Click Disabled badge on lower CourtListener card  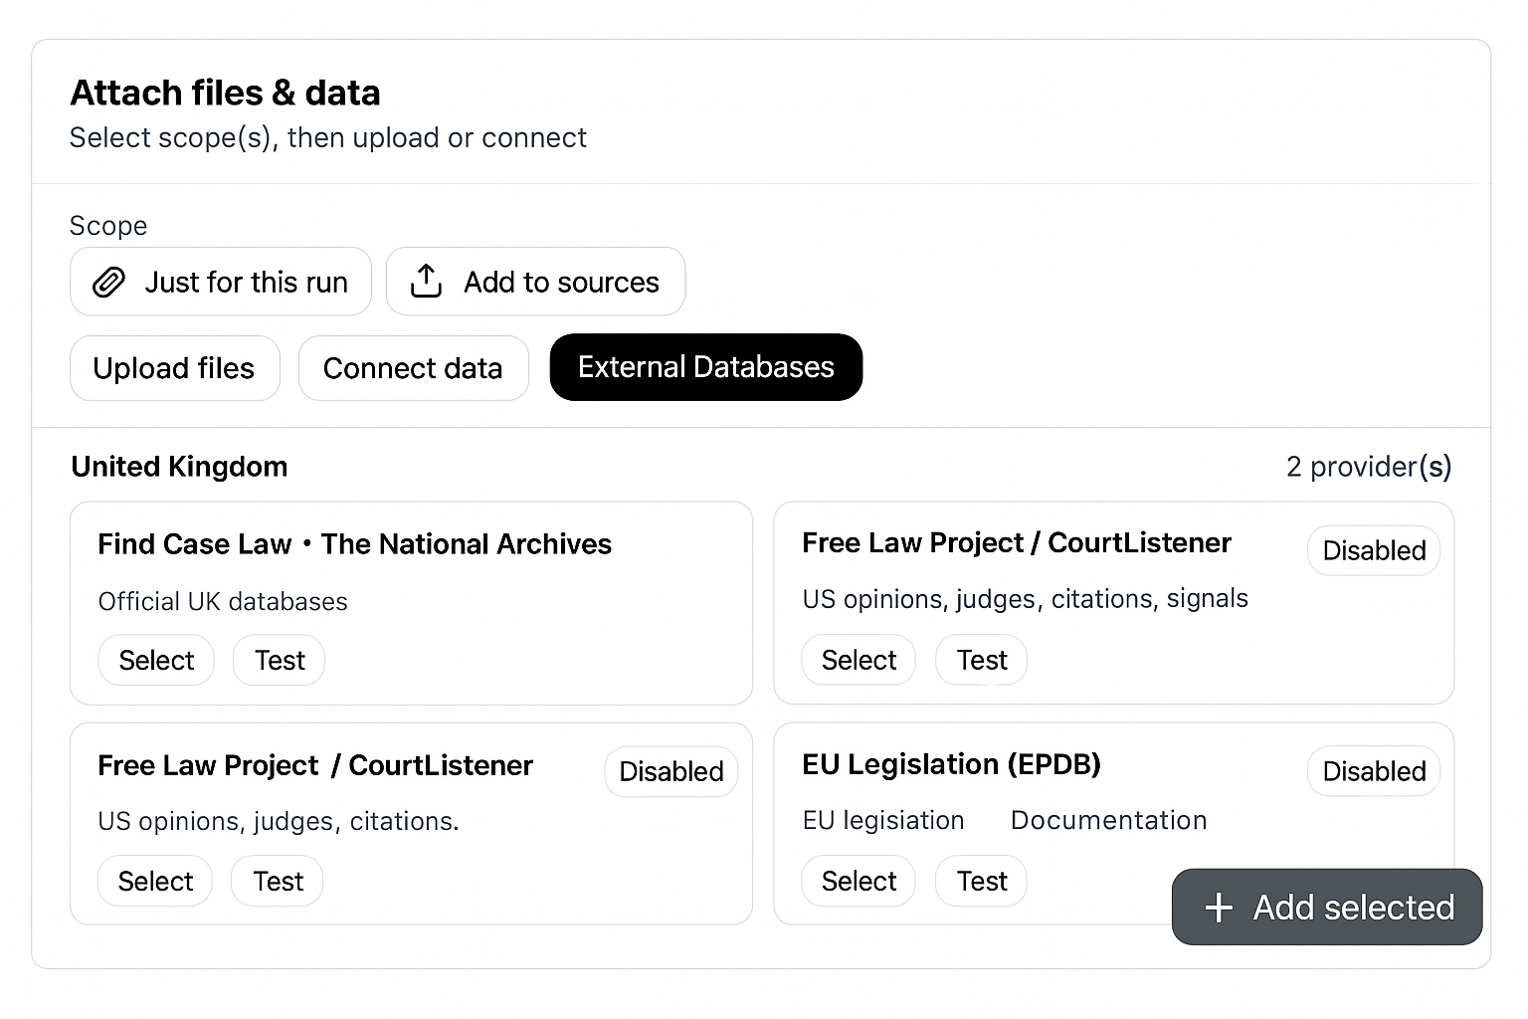coord(670,771)
